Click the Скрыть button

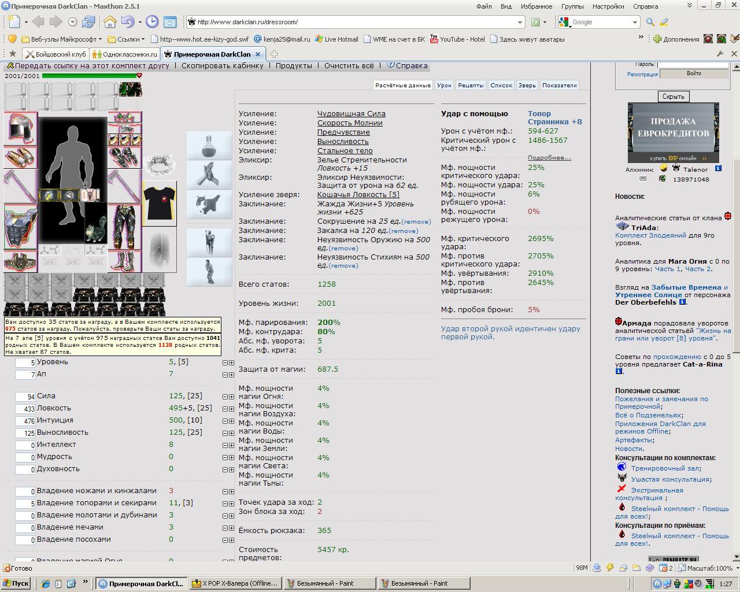point(673,97)
